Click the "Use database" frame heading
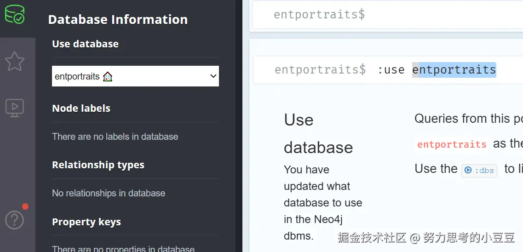This screenshot has width=523, height=252. 318,133
